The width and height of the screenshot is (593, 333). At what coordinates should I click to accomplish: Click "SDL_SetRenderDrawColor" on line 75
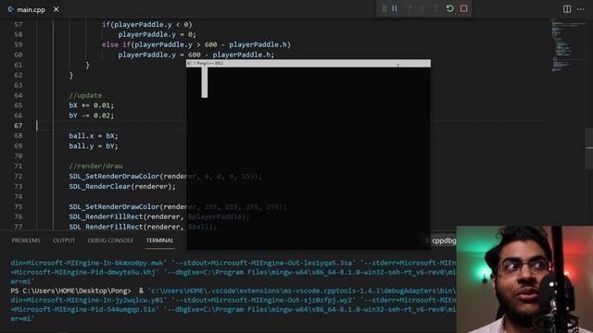click(114, 207)
